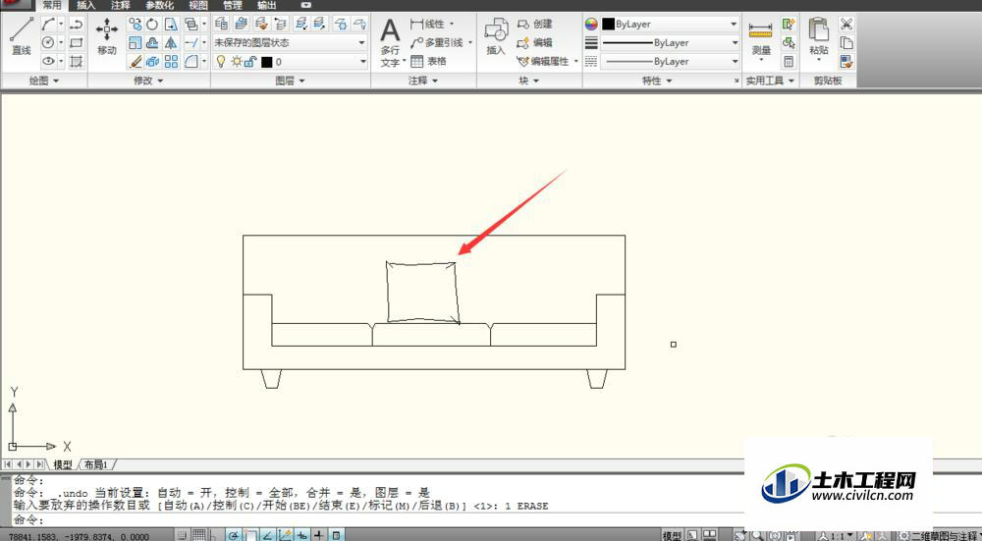This screenshot has height=541, width=982.
Task: Select the Move (移动) tool
Action: [106, 36]
